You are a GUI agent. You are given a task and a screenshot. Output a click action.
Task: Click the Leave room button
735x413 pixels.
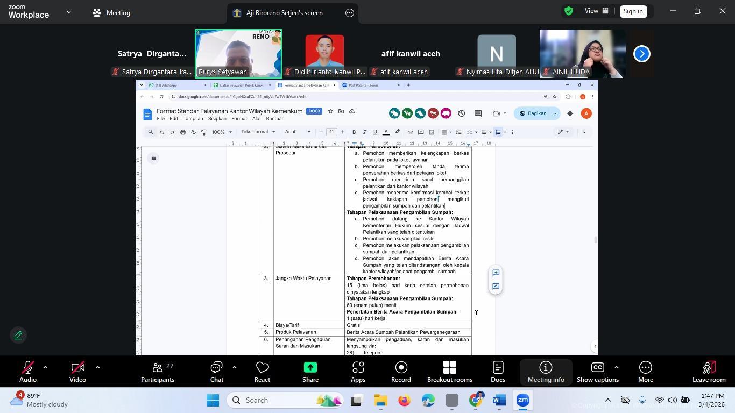pyautogui.click(x=709, y=372)
